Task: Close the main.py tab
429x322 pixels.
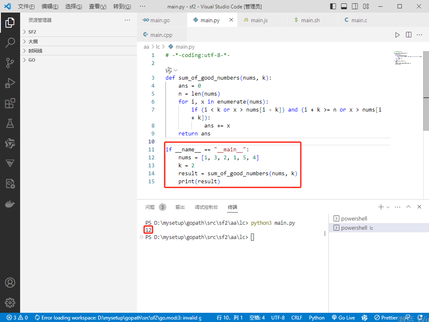Action: click(x=231, y=20)
